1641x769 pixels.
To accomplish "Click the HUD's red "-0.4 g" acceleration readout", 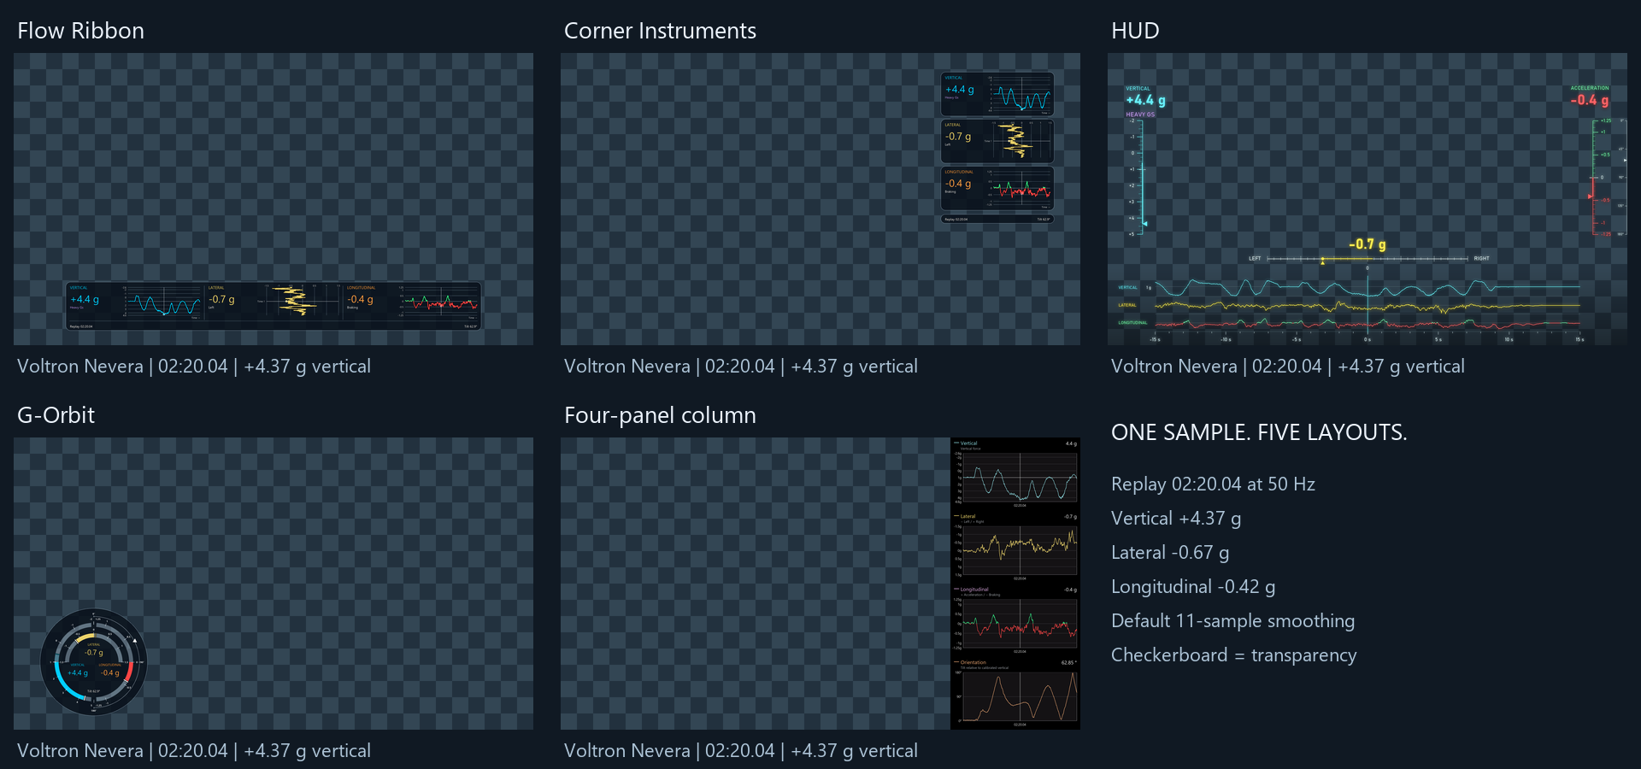I will click(1590, 100).
